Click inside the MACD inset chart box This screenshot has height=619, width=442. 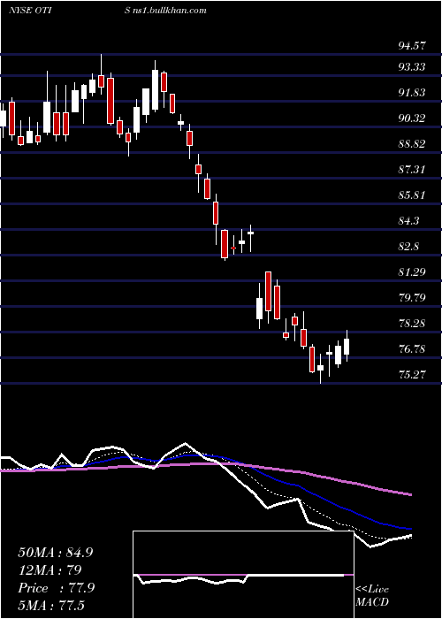[243, 575]
